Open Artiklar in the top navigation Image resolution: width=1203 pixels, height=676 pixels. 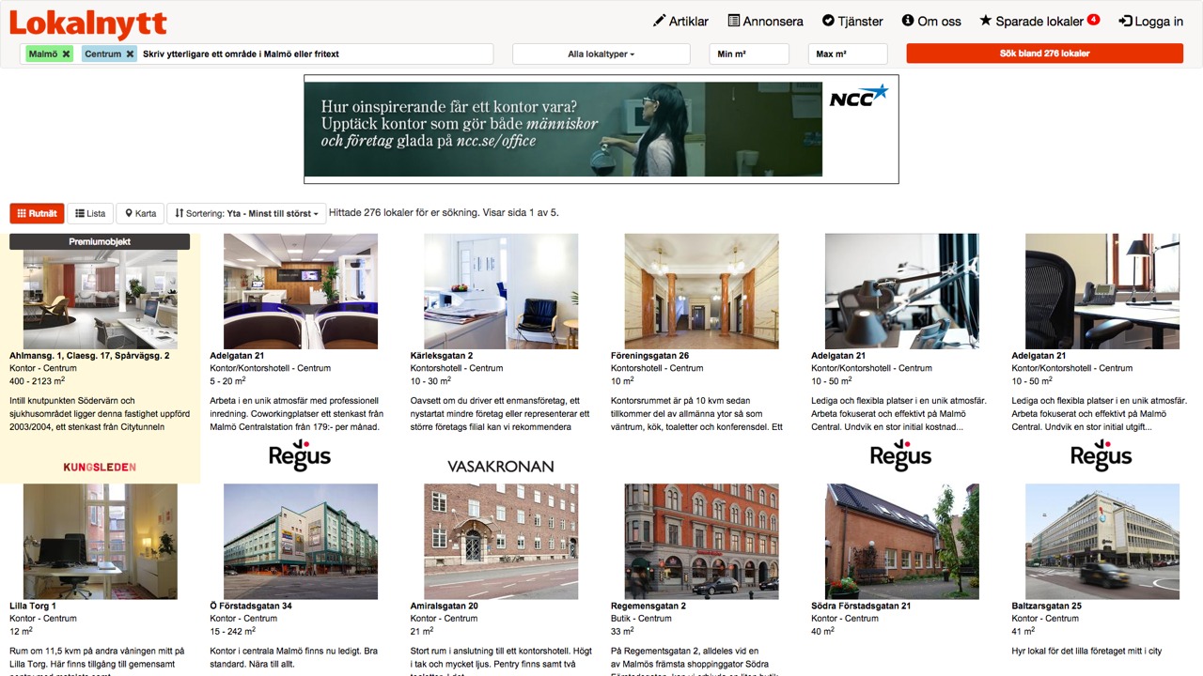(680, 21)
